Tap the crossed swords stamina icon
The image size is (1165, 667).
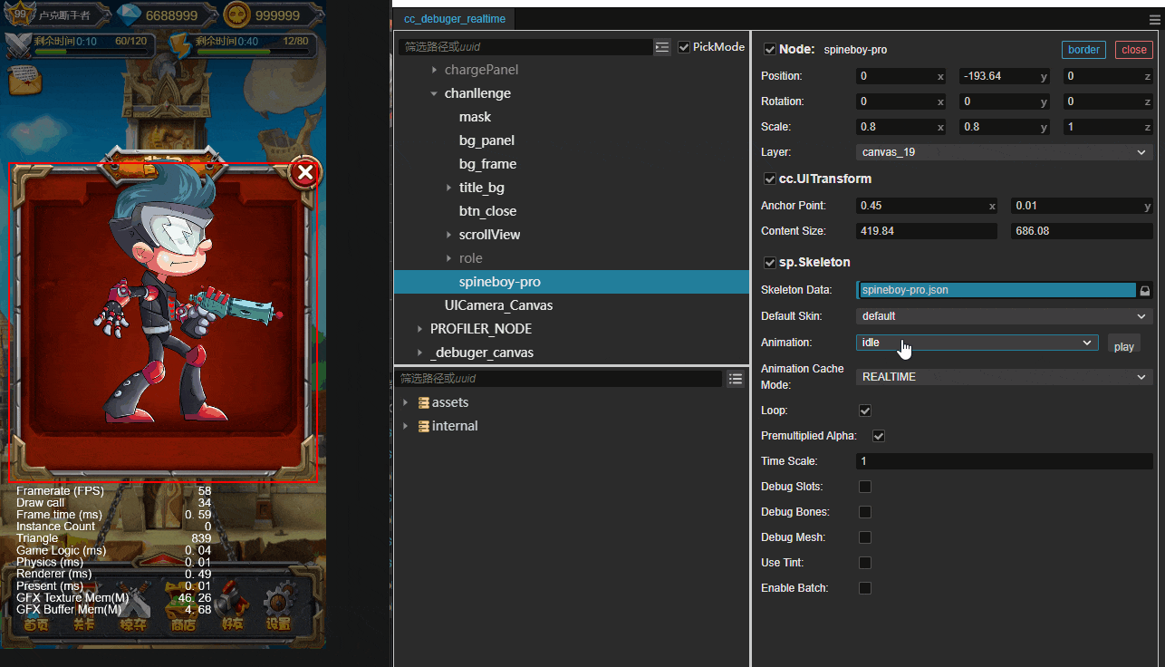[x=18, y=44]
